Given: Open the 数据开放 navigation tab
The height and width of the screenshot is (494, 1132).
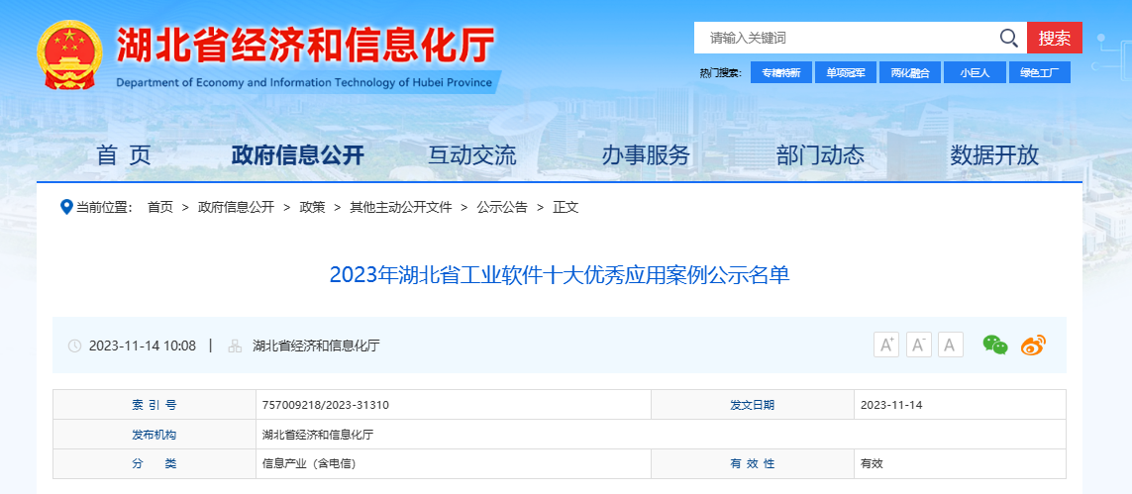Looking at the screenshot, I should tap(994, 155).
